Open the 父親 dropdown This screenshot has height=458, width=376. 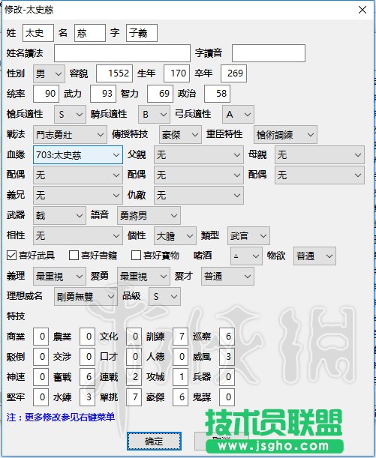coord(199,155)
